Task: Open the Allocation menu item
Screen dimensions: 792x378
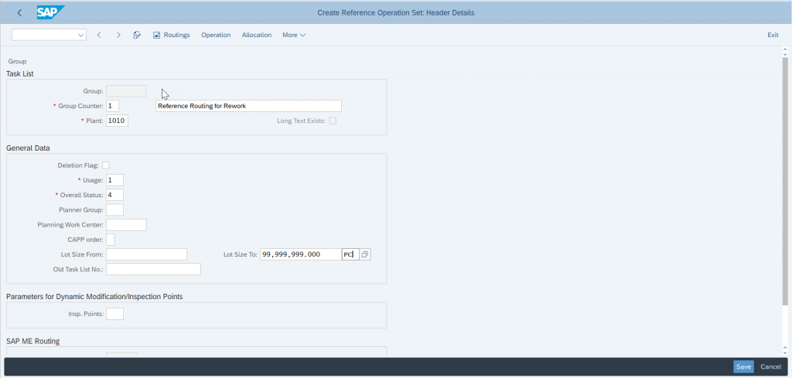Action: point(257,35)
